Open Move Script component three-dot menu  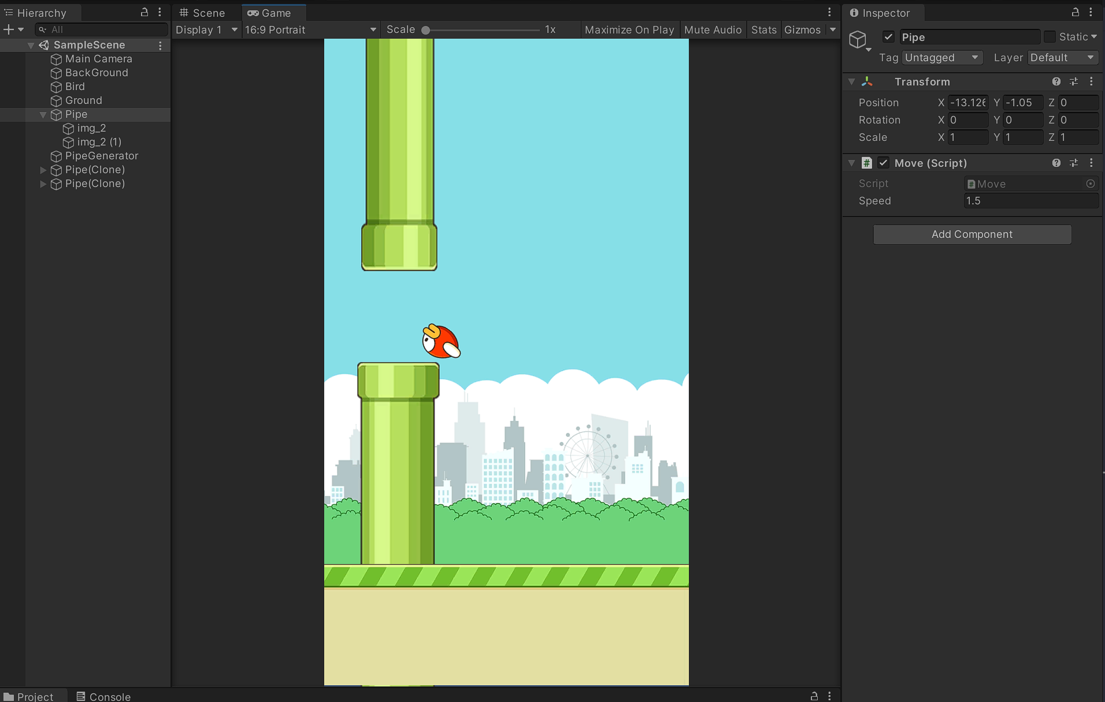click(x=1091, y=163)
